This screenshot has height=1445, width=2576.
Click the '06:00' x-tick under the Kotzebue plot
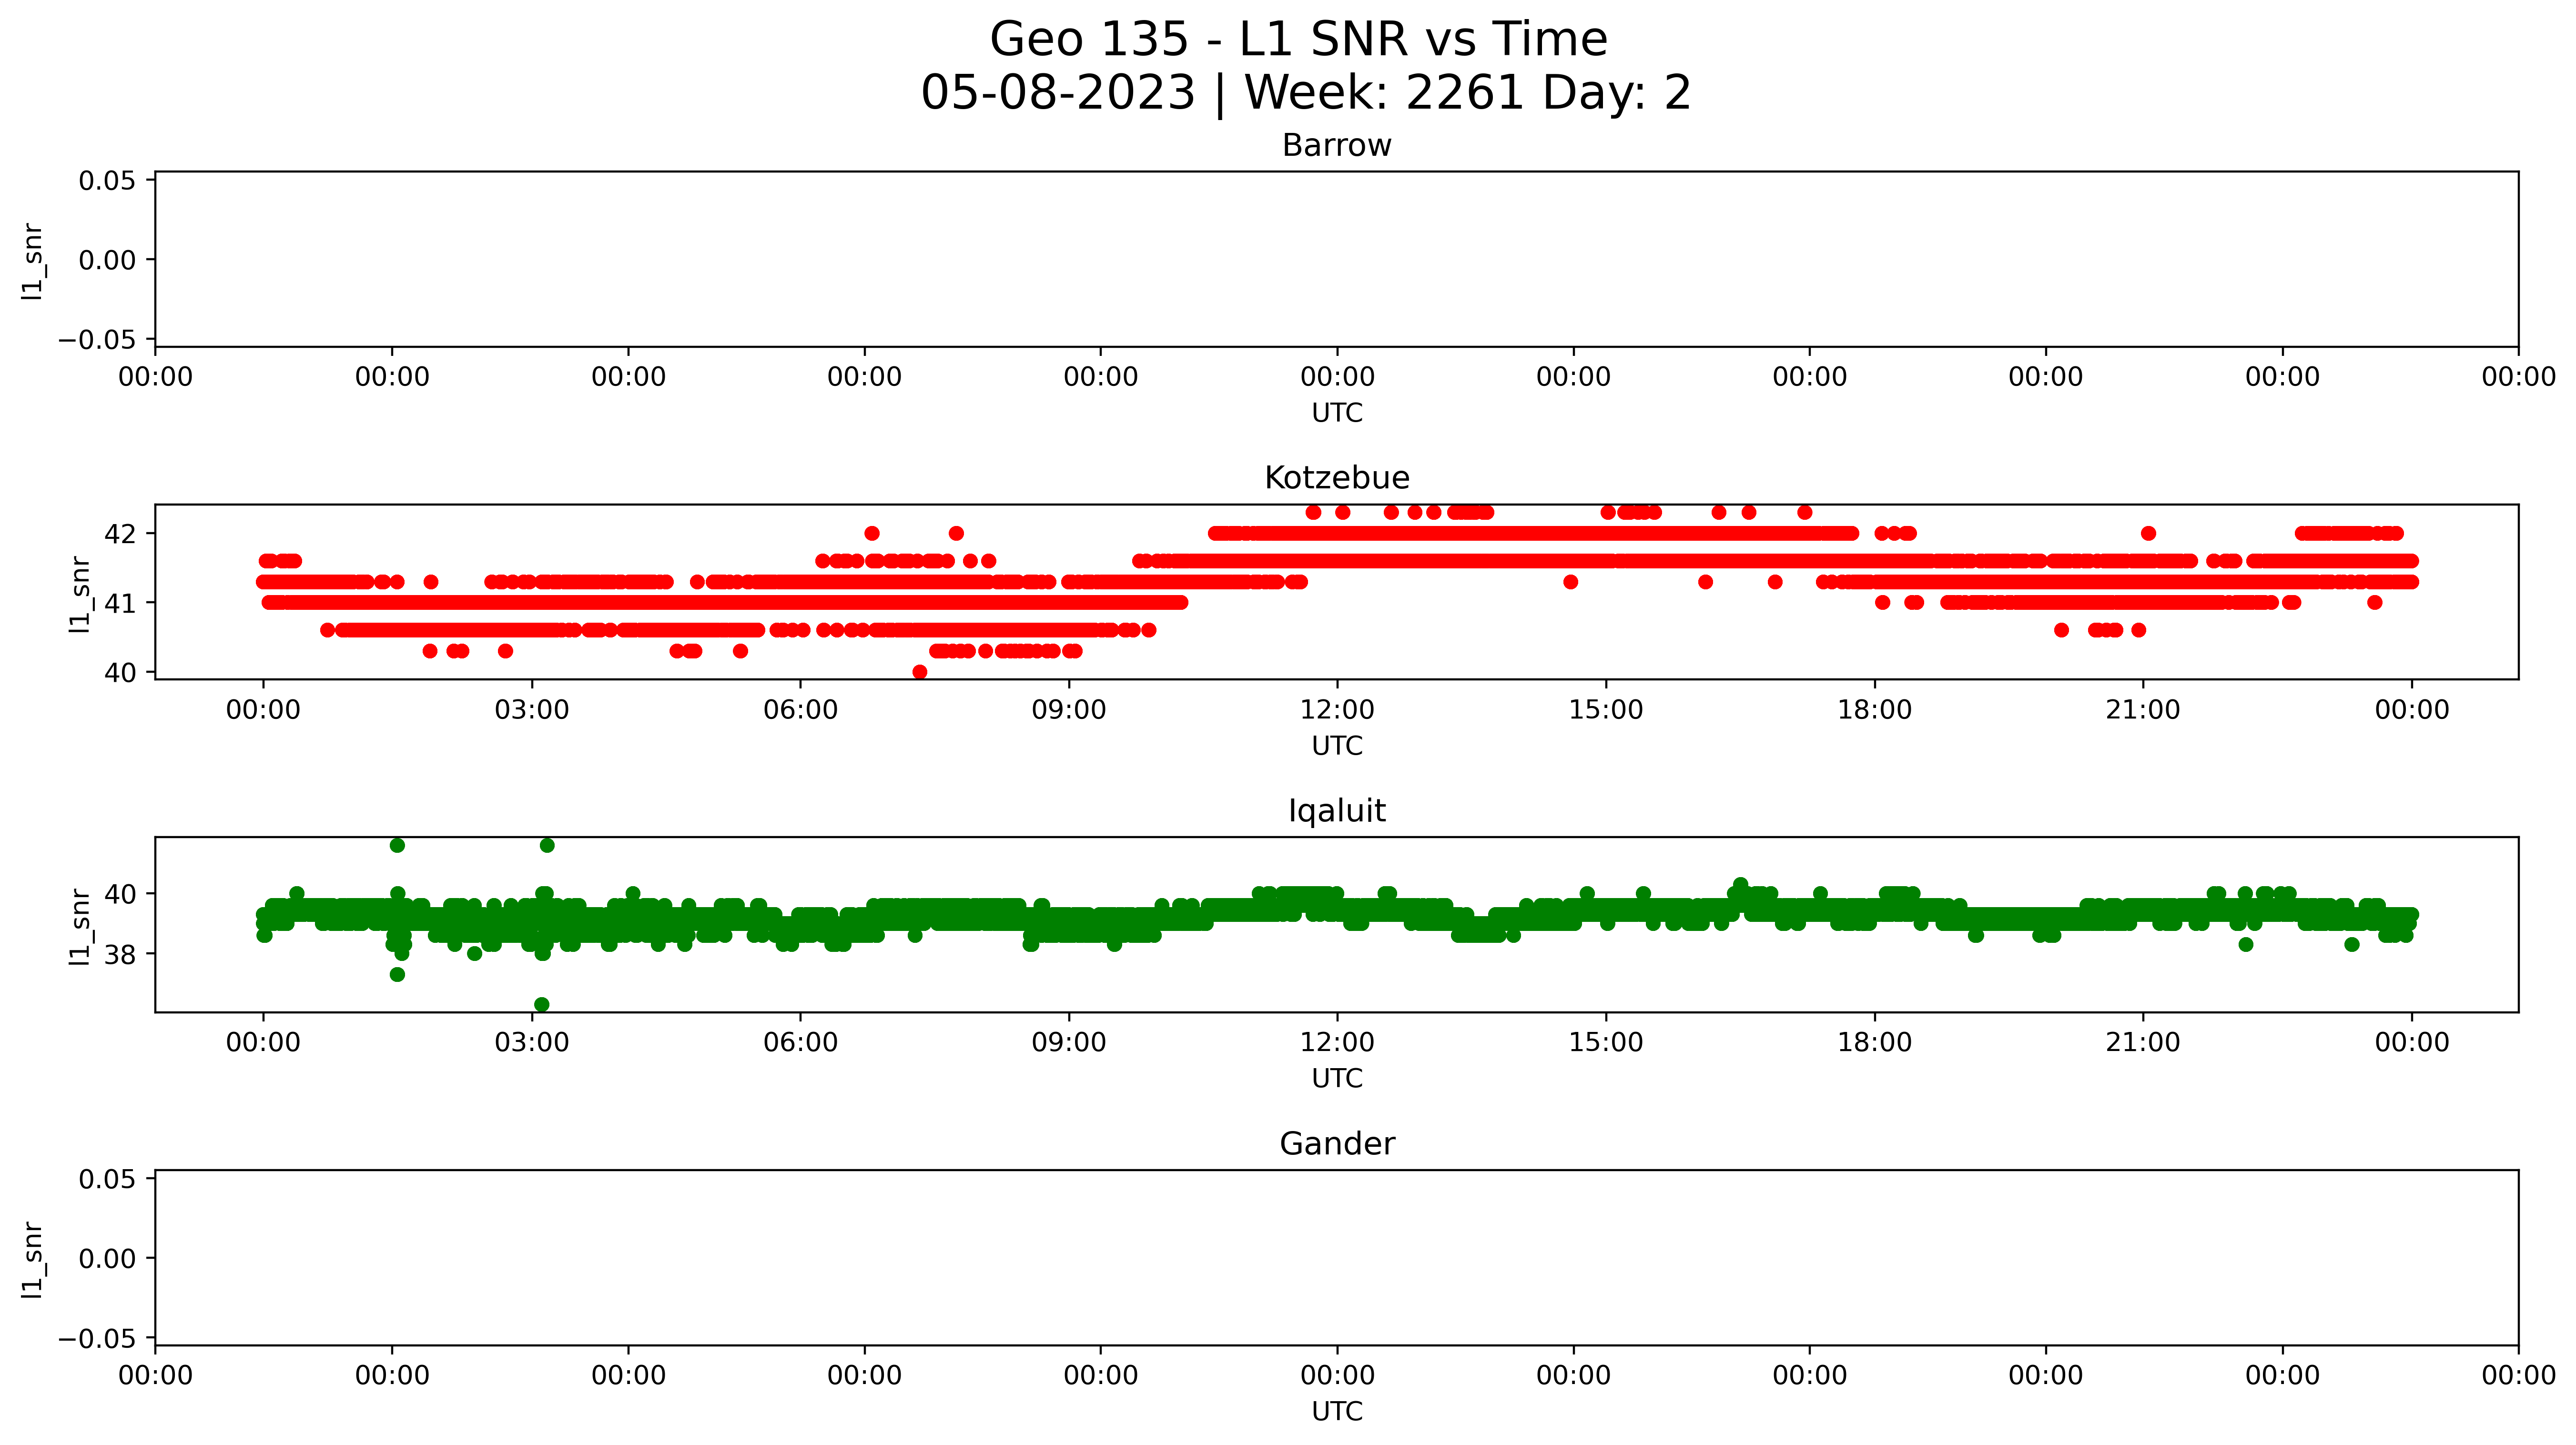coord(800,711)
